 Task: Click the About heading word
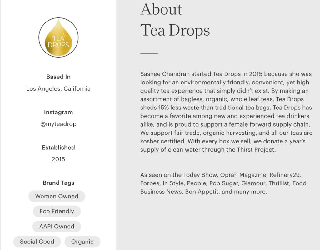click(x=161, y=9)
